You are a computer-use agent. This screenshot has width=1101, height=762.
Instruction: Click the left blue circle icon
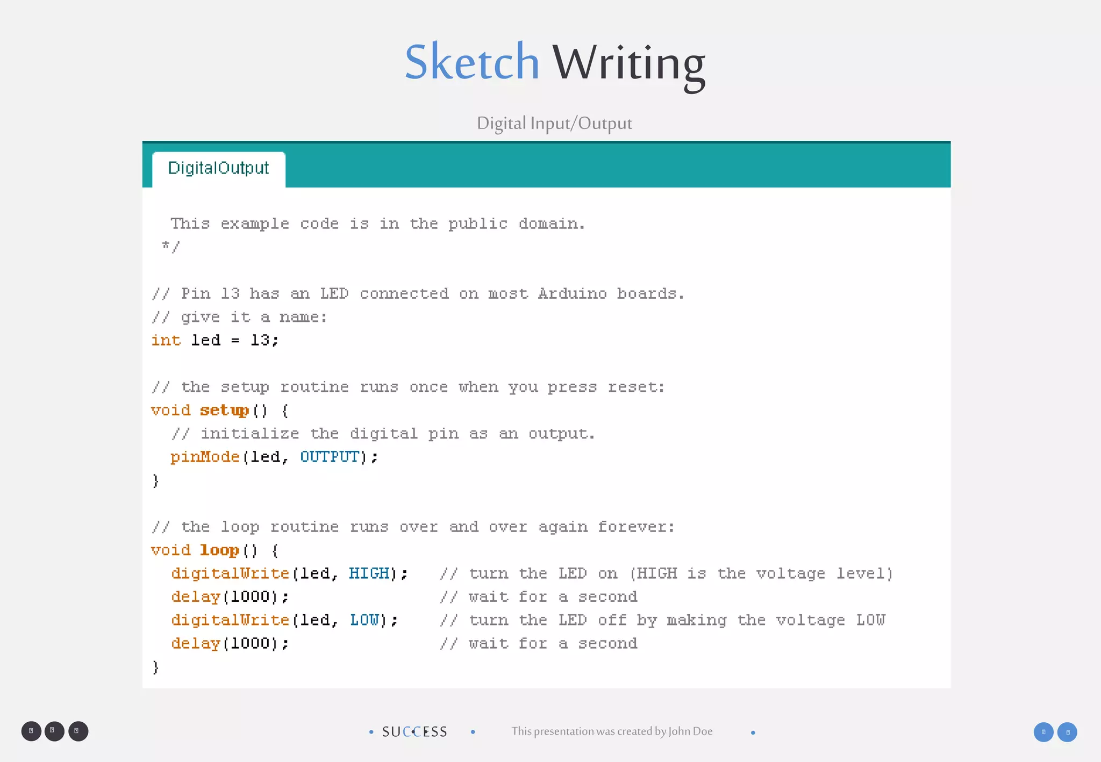click(1043, 732)
